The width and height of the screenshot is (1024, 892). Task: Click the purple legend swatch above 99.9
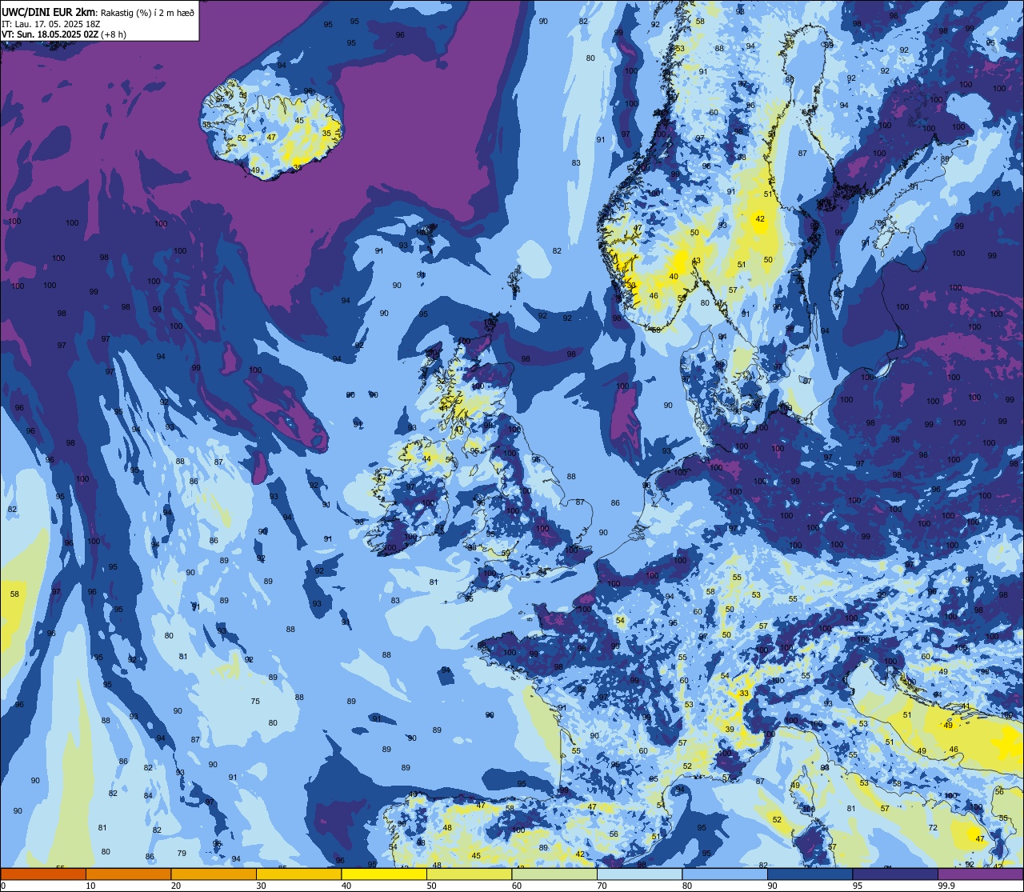pyautogui.click(x=980, y=874)
